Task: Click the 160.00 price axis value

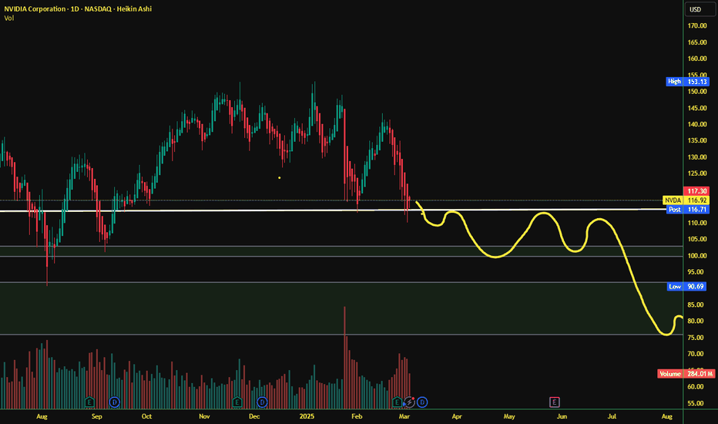Action: click(697, 59)
